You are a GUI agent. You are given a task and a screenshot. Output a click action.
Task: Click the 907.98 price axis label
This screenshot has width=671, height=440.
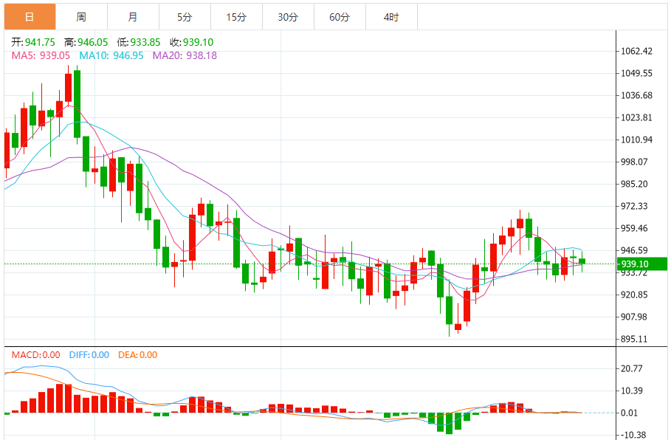(x=634, y=317)
